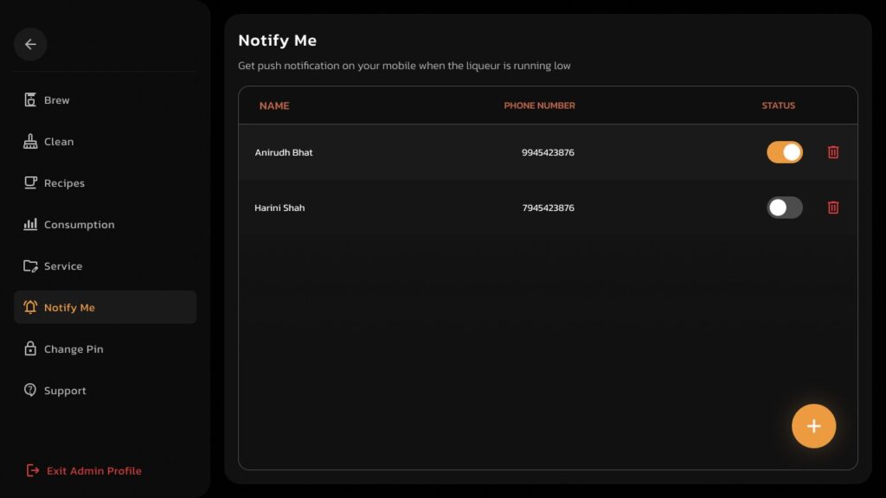This screenshot has width=886, height=498.
Task: Open the Recipes page
Action: (63, 183)
